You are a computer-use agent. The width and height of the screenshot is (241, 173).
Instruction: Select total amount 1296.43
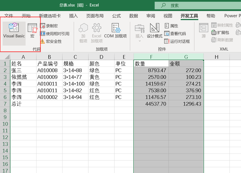186,104
